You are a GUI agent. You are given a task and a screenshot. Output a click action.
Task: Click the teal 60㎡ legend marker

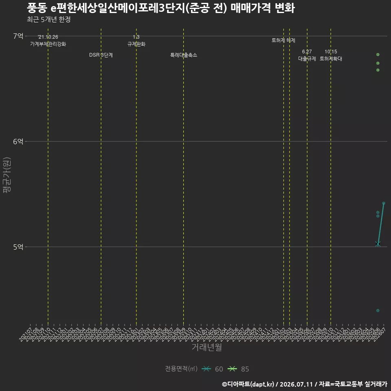tap(206, 369)
